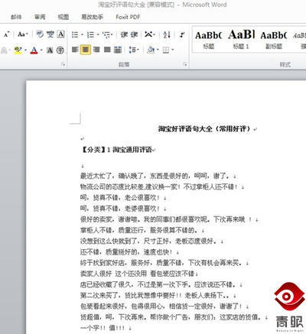Switch to the Foxit PDF tab
306x334 pixels.
[128, 17]
